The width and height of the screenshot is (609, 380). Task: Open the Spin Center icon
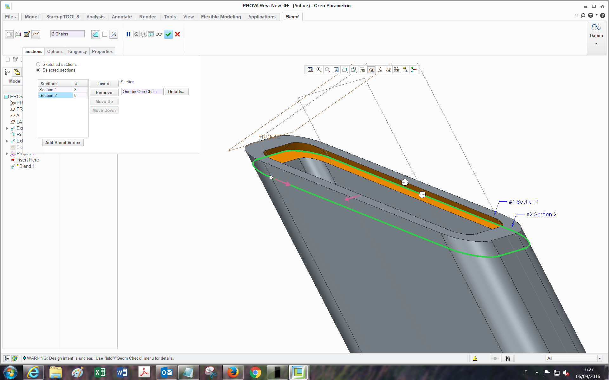click(x=414, y=70)
